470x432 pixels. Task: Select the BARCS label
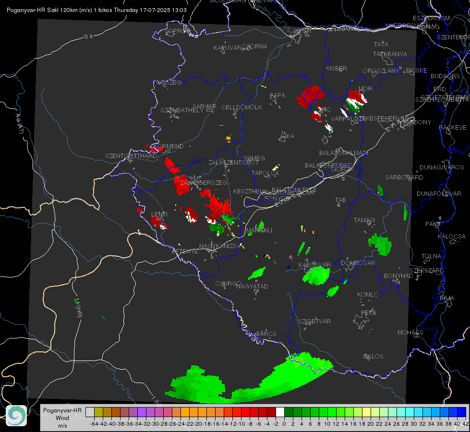pyautogui.click(x=266, y=334)
